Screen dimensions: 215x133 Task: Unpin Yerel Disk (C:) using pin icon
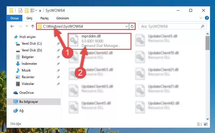(58, 44)
